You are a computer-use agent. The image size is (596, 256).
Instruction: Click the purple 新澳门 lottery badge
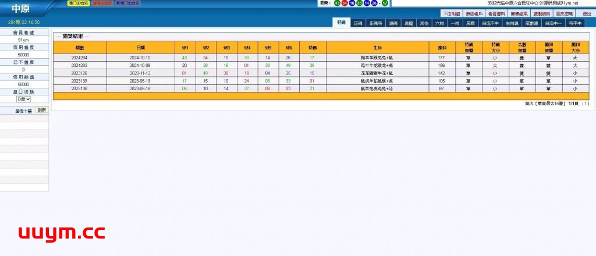click(x=127, y=3)
